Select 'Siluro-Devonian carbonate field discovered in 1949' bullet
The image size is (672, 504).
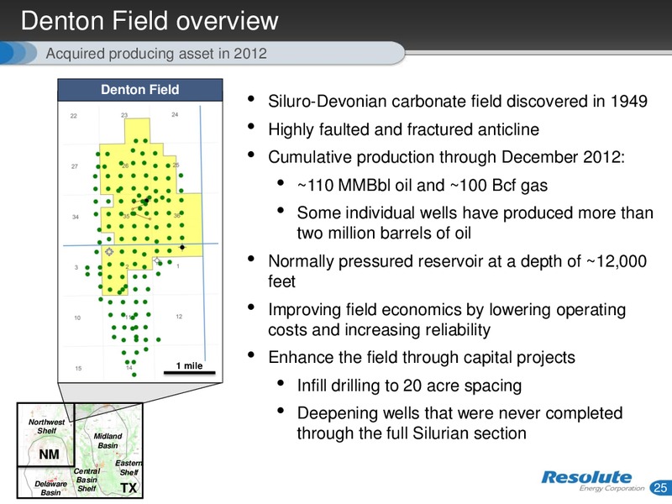(458, 101)
